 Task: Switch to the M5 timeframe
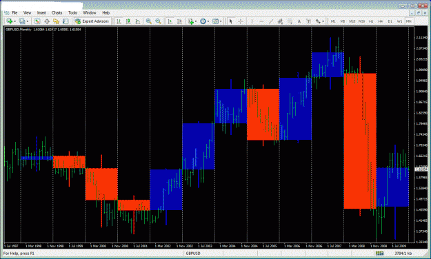(343, 21)
